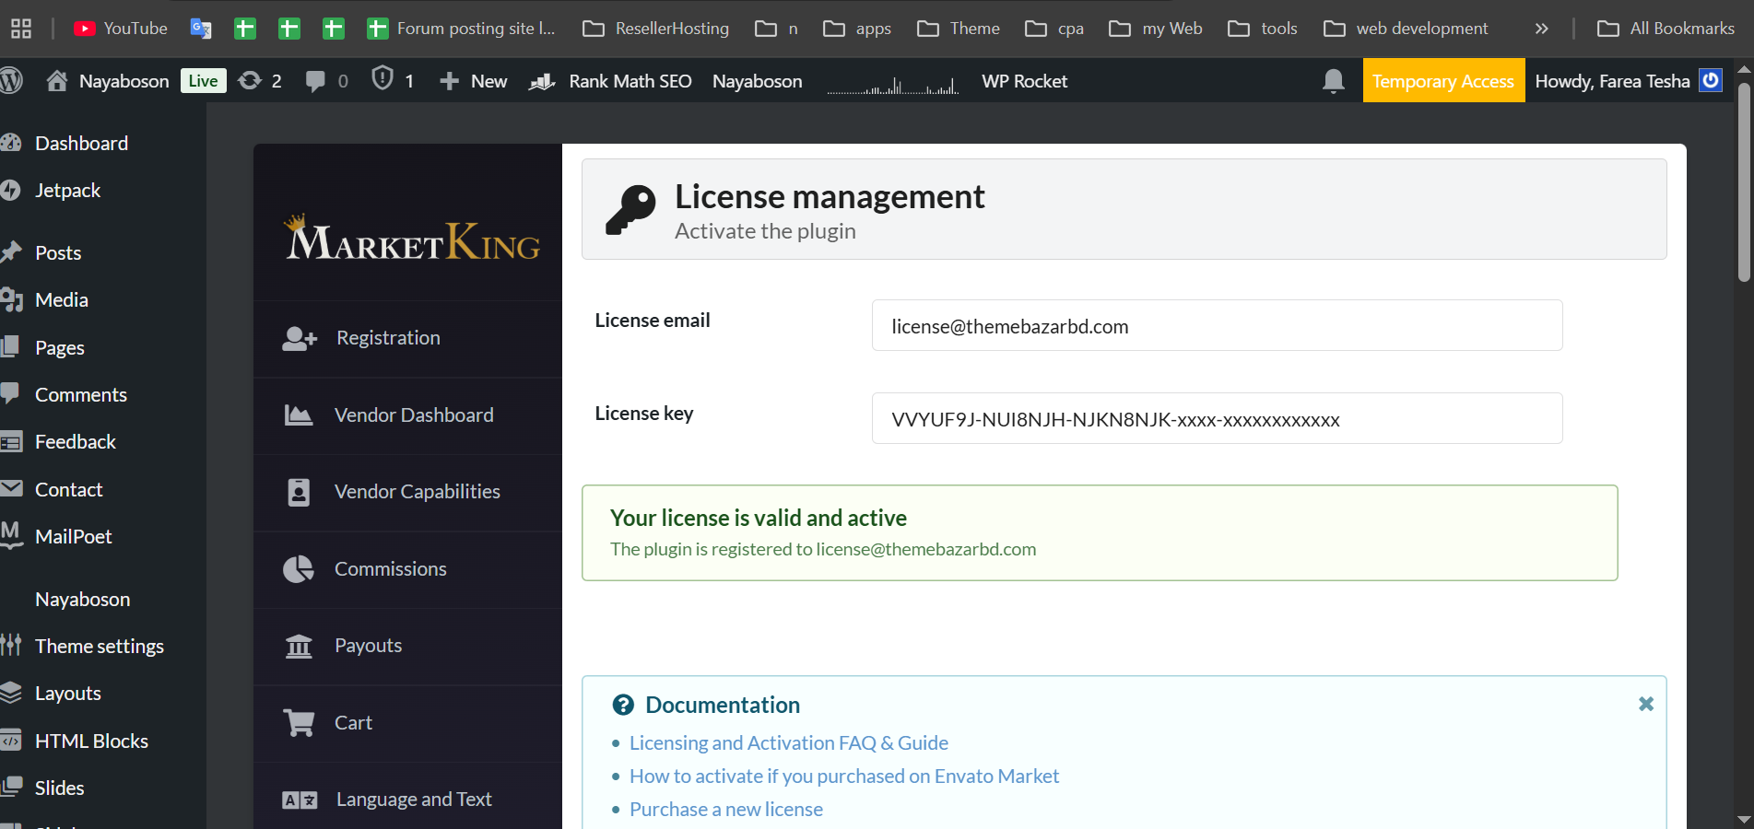Open the tools bookmark folder
Screen dimensions: 1754x829
[1263, 29]
